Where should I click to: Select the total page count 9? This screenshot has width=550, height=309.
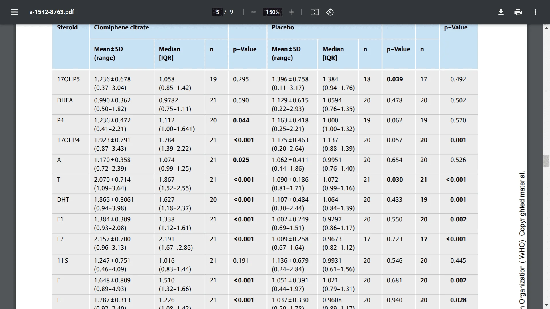(231, 12)
